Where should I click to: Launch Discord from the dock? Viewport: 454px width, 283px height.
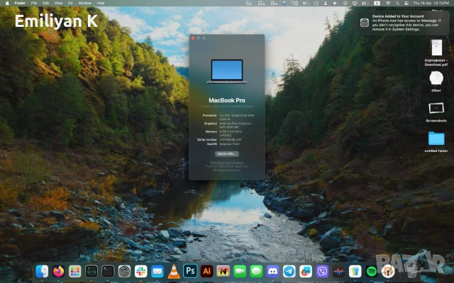tap(272, 272)
